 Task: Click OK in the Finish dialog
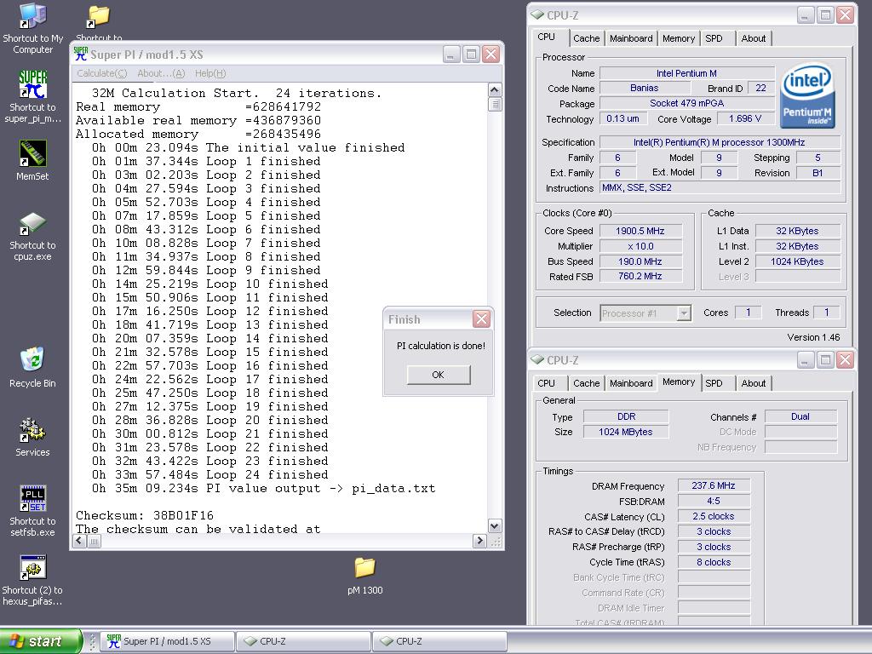[439, 375]
